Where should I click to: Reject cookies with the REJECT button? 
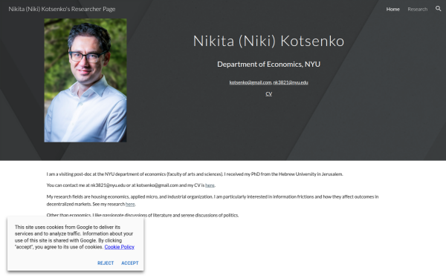(x=106, y=263)
